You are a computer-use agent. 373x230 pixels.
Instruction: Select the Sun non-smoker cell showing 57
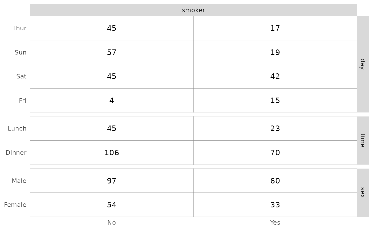112,52
